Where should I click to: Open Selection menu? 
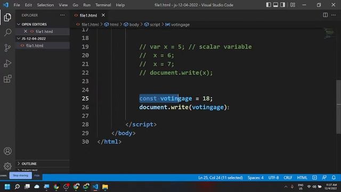pyautogui.click(x=45, y=5)
